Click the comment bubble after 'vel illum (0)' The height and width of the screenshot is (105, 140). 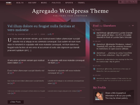[x=59, y=63]
